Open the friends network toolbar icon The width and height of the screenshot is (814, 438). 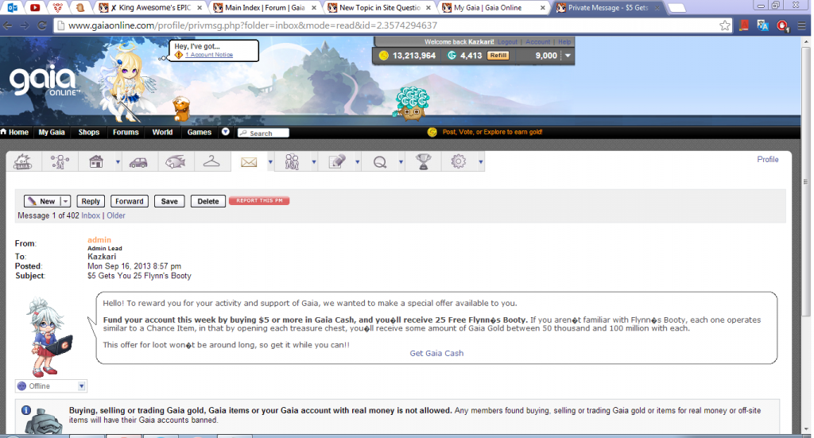pos(60,162)
